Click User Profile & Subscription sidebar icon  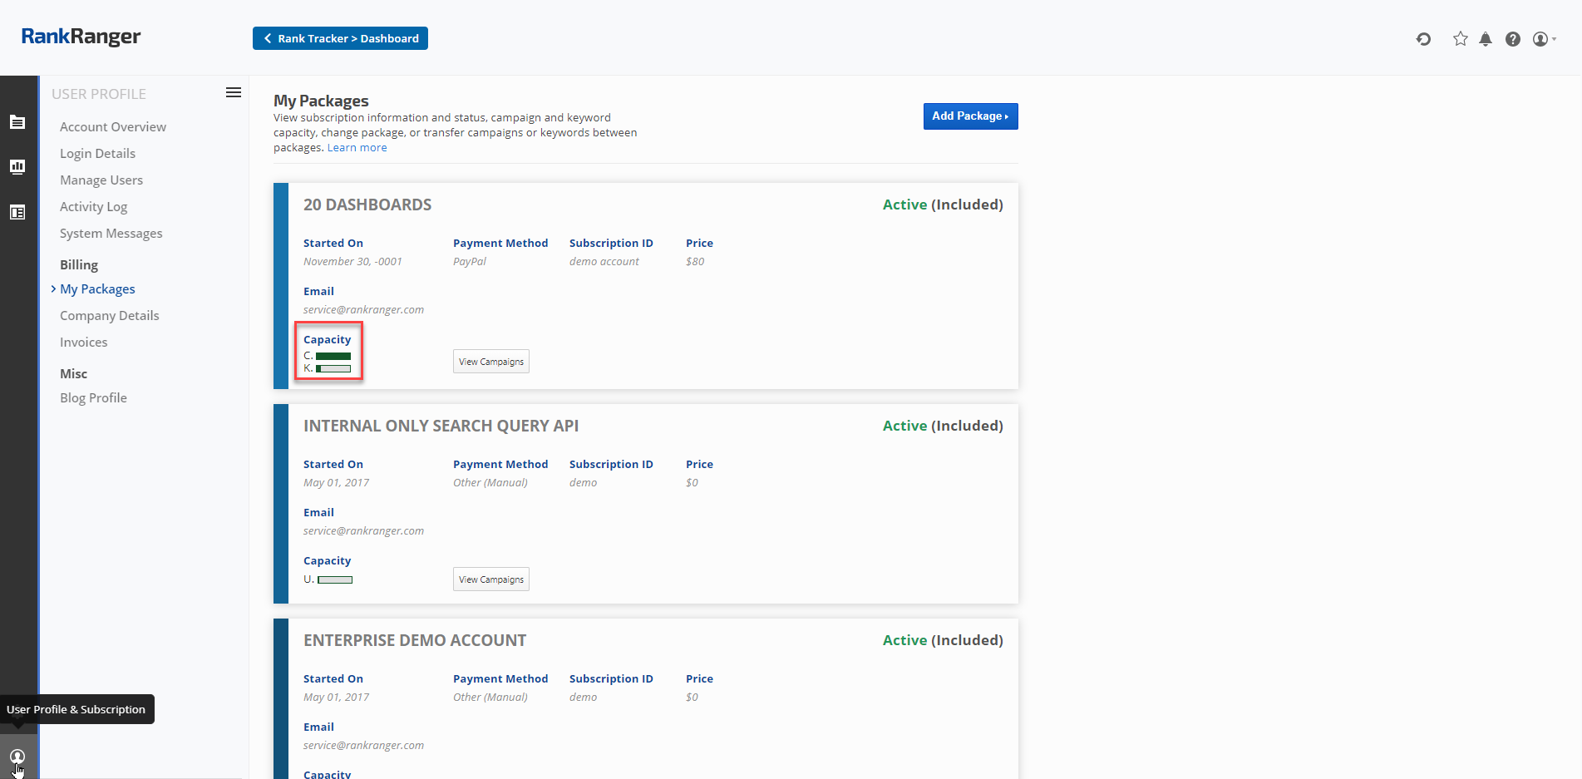point(17,757)
